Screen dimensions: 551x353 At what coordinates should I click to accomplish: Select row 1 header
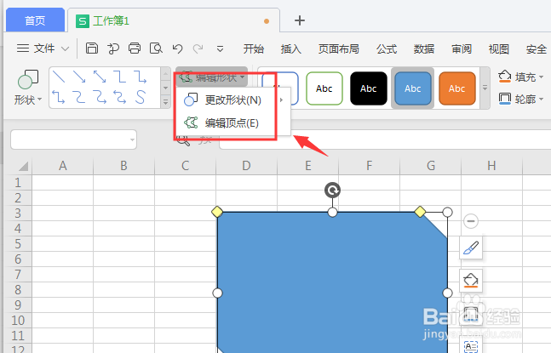click(x=18, y=183)
